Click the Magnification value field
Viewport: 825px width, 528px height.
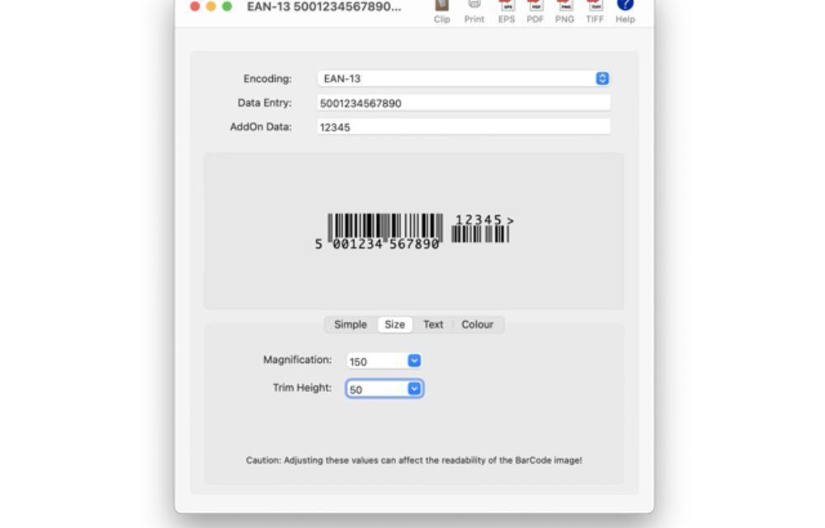click(376, 361)
